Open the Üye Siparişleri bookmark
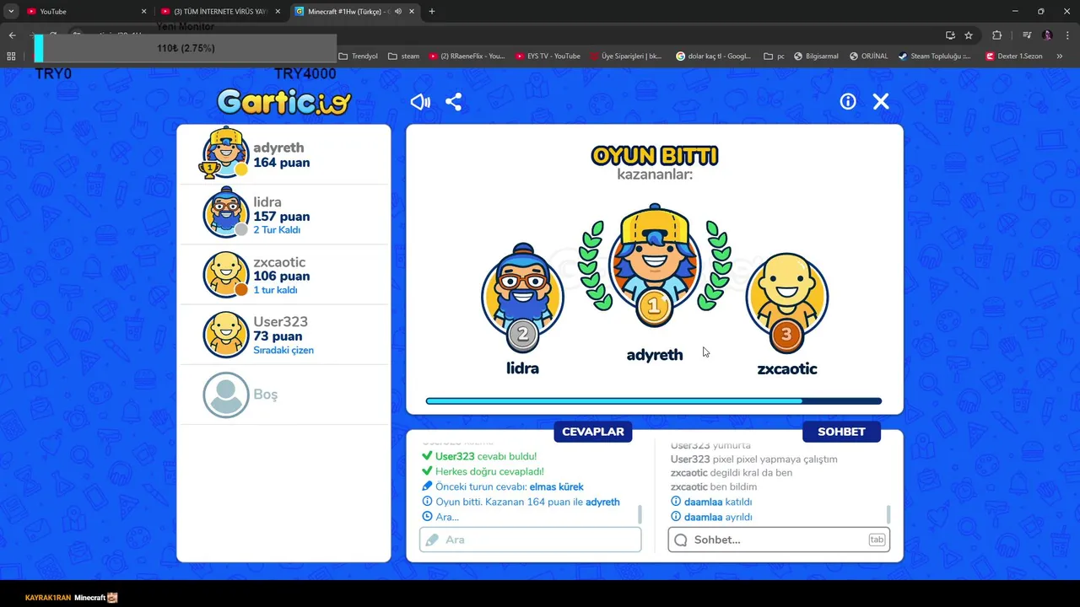The height and width of the screenshot is (607, 1080). tap(626, 56)
